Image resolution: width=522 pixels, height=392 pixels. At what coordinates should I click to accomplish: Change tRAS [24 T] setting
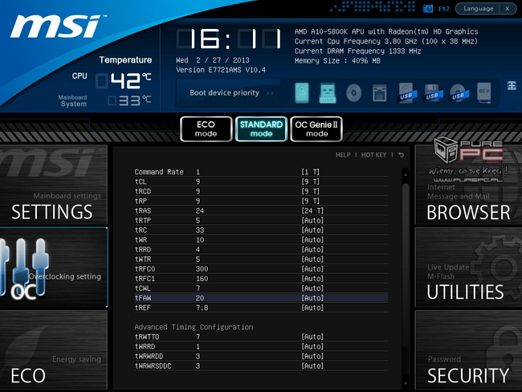click(312, 210)
